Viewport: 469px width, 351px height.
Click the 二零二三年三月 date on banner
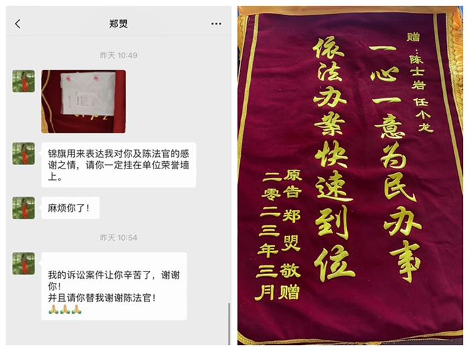coord(268,236)
